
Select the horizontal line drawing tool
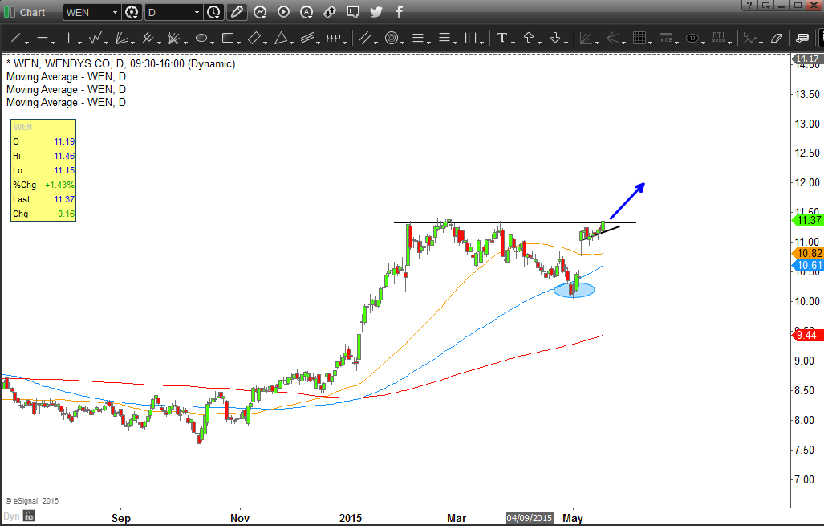click(x=42, y=38)
